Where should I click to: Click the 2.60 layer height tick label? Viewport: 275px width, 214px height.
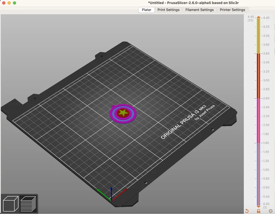[266, 98]
